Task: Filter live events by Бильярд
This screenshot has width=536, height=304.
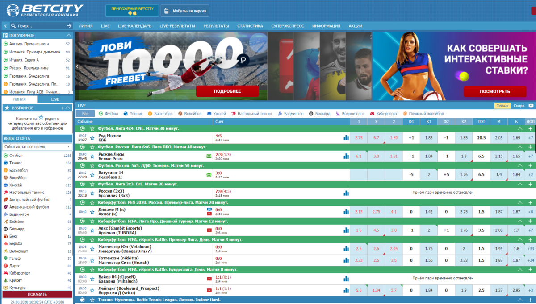Action: (319, 114)
